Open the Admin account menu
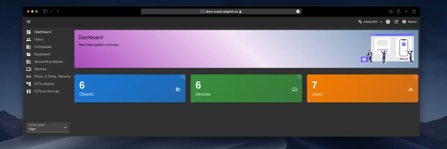447x149 pixels. point(409,22)
